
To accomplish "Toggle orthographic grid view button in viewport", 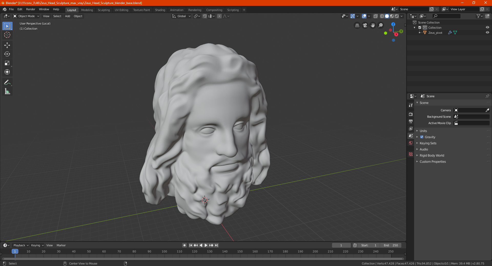I will point(357,25).
